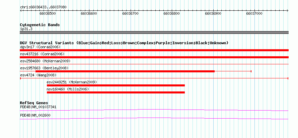The height and width of the screenshot is (138, 298).
Task: Click the esv2449251 (McKernan2009) label
Action: click(72, 82)
